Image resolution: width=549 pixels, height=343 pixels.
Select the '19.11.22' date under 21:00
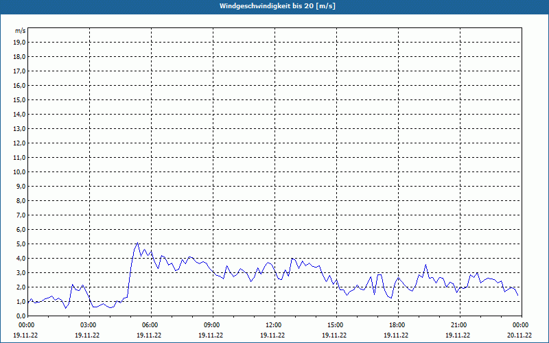(x=458, y=335)
